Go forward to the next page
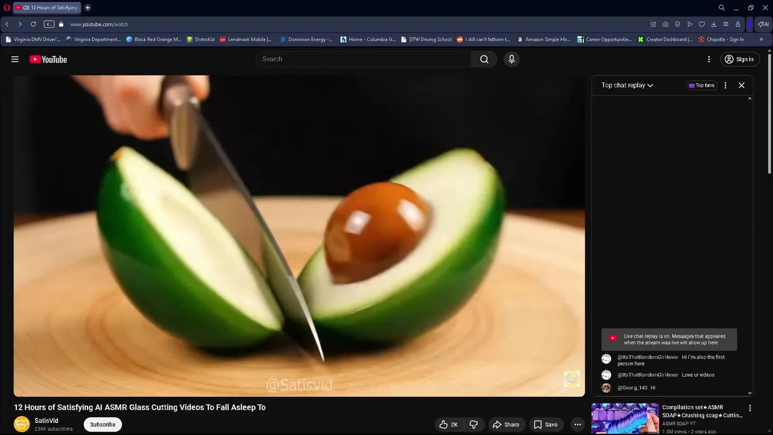Viewport: 773px width, 435px height. coord(20,24)
